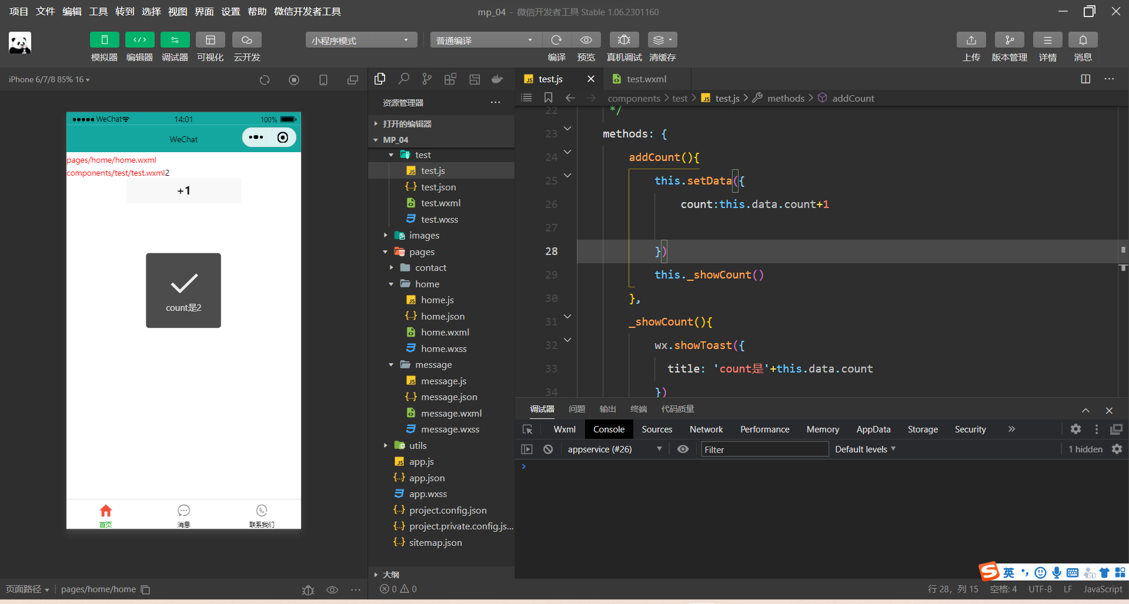The image size is (1129, 604).
Task: Open version management (版本管理) icon
Action: pyautogui.click(x=1009, y=40)
